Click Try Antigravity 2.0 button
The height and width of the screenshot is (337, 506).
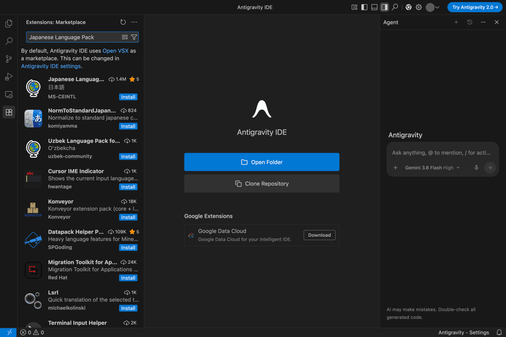pyautogui.click(x=475, y=7)
